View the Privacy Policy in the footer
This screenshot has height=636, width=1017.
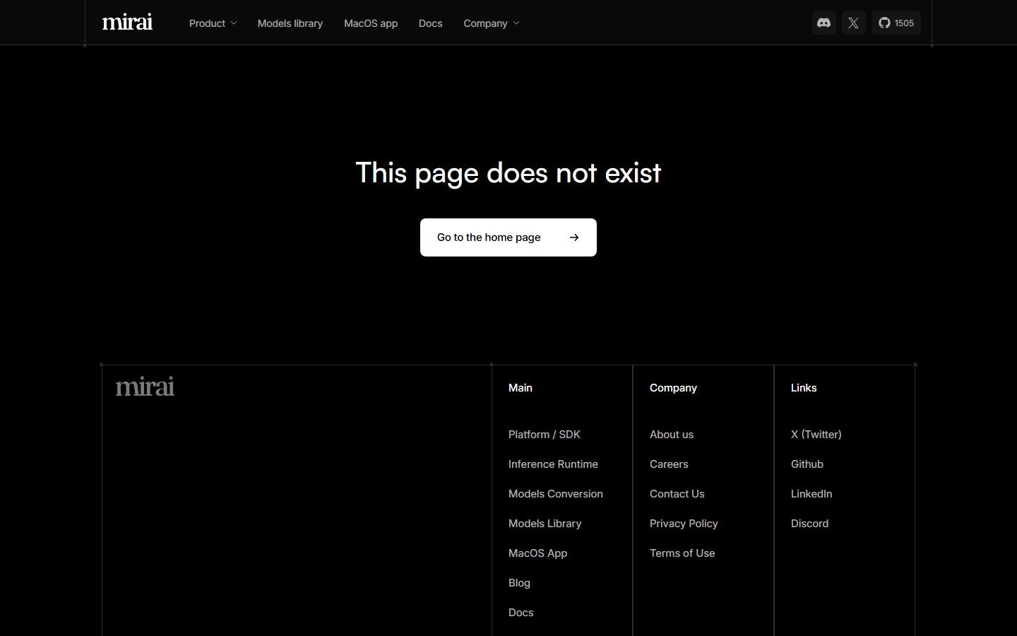click(683, 524)
